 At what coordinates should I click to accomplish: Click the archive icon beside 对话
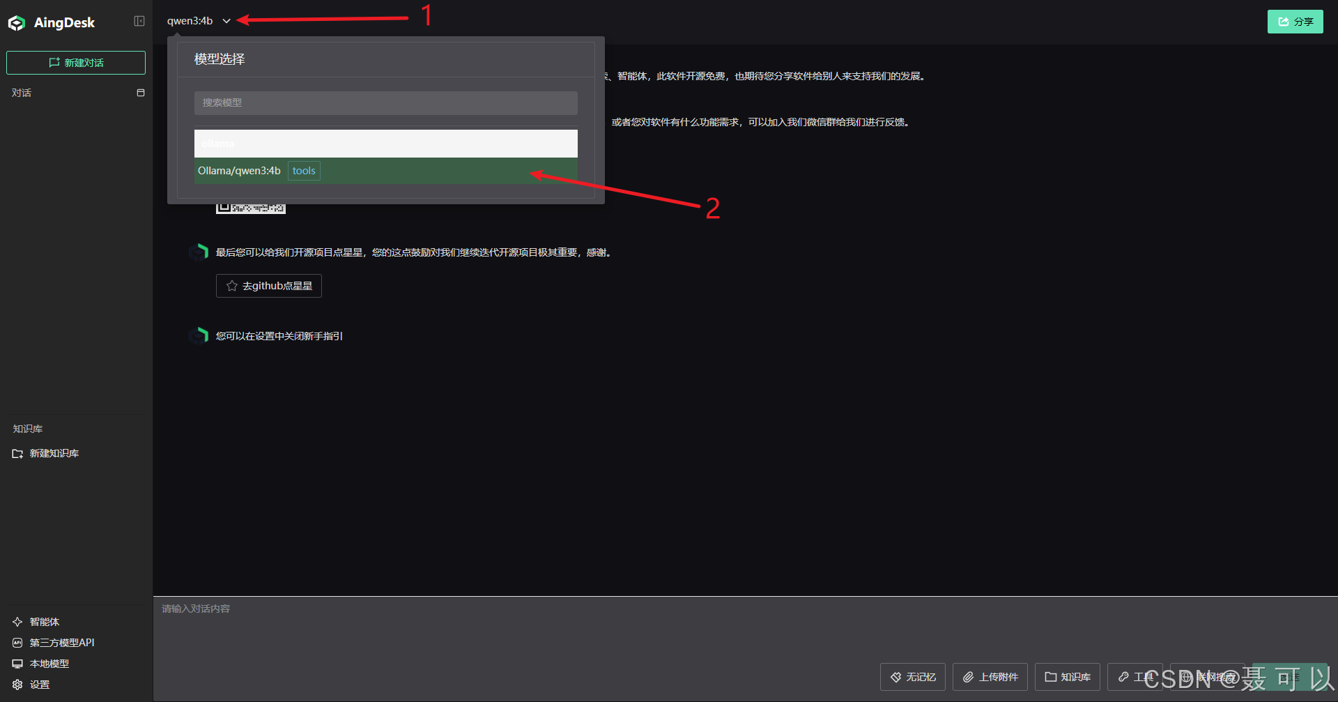coord(141,93)
